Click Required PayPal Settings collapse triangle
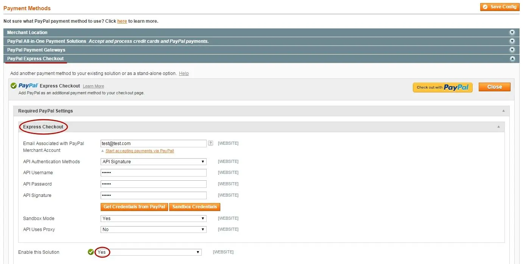 point(503,111)
